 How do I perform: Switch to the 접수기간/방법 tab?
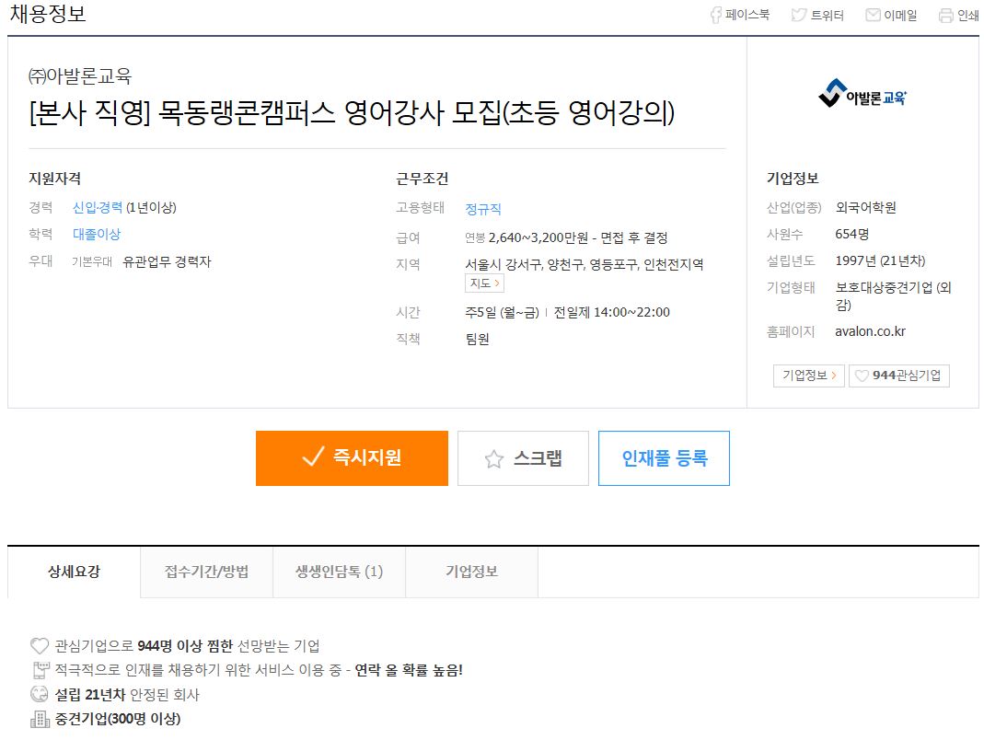click(206, 572)
